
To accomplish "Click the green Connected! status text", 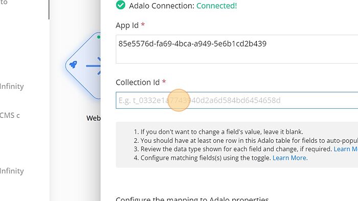I will pos(217,6).
